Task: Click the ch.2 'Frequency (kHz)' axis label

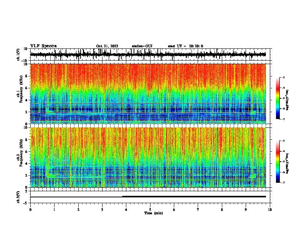Action: [x=21, y=153]
